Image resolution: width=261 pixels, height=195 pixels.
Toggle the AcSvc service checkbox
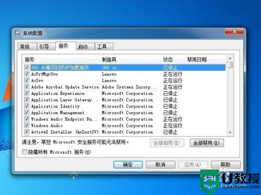click(27, 80)
